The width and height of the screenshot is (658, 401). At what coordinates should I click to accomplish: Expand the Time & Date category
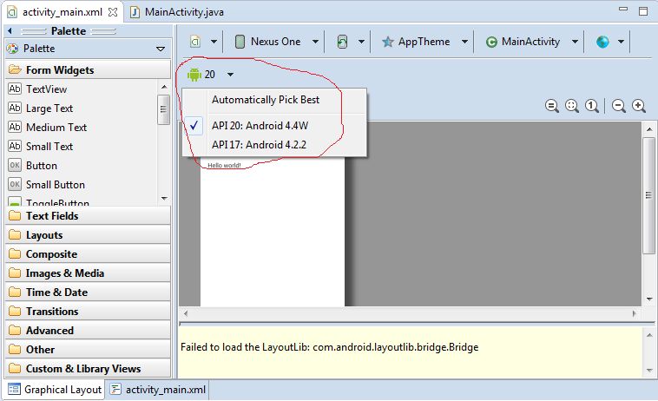[89, 293]
